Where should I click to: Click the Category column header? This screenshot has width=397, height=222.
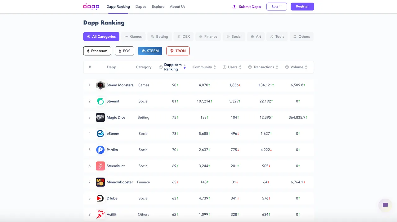(144, 67)
